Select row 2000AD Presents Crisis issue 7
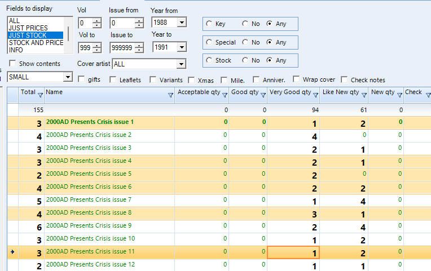Screen dimensions: 431x271 coord(219,201)
